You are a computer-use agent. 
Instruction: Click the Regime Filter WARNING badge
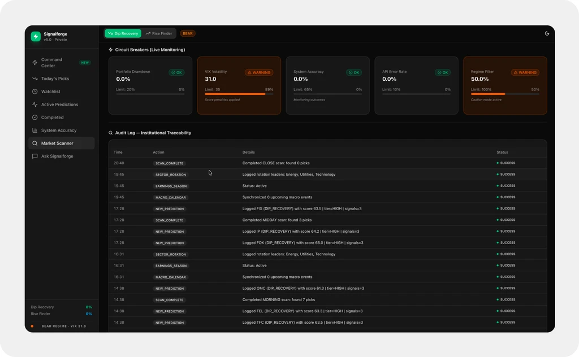[x=525, y=72]
